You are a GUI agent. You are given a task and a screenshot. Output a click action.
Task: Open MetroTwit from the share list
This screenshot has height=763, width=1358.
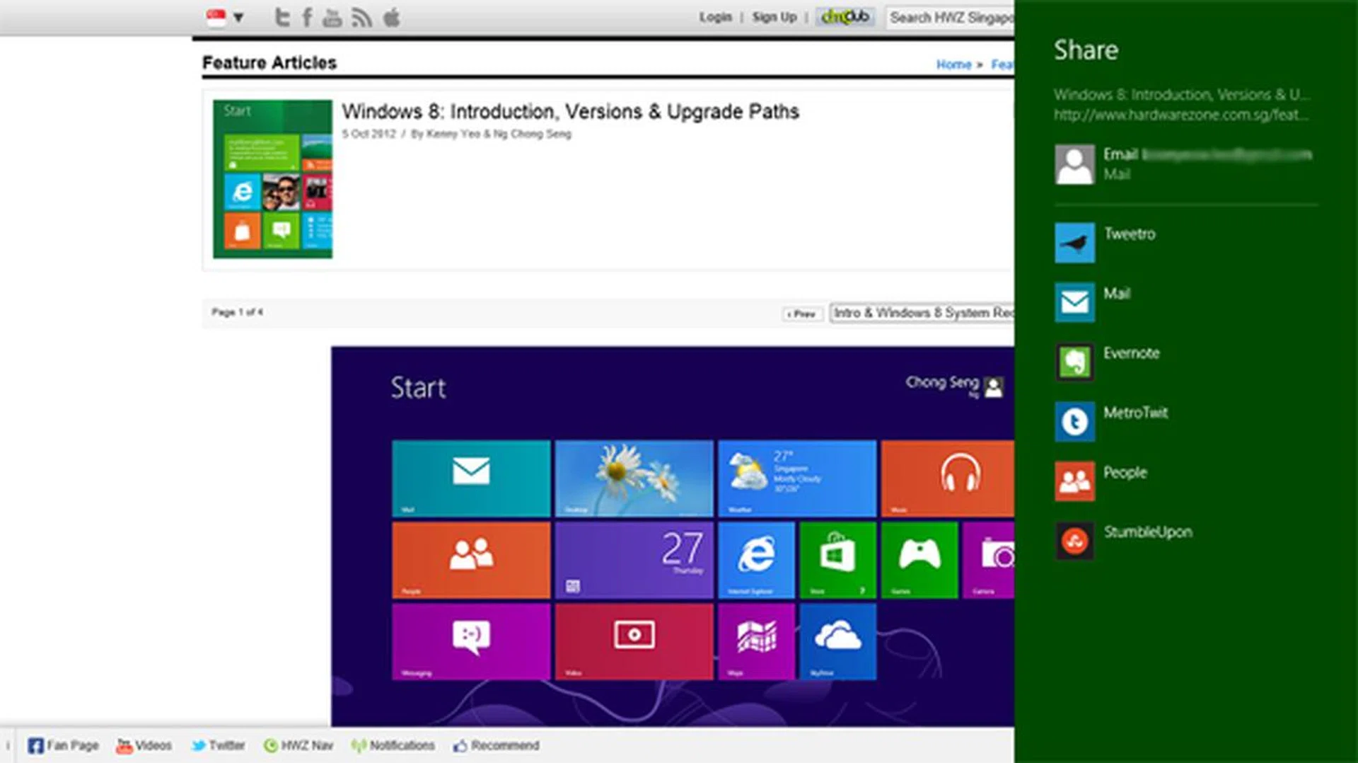tap(1074, 422)
